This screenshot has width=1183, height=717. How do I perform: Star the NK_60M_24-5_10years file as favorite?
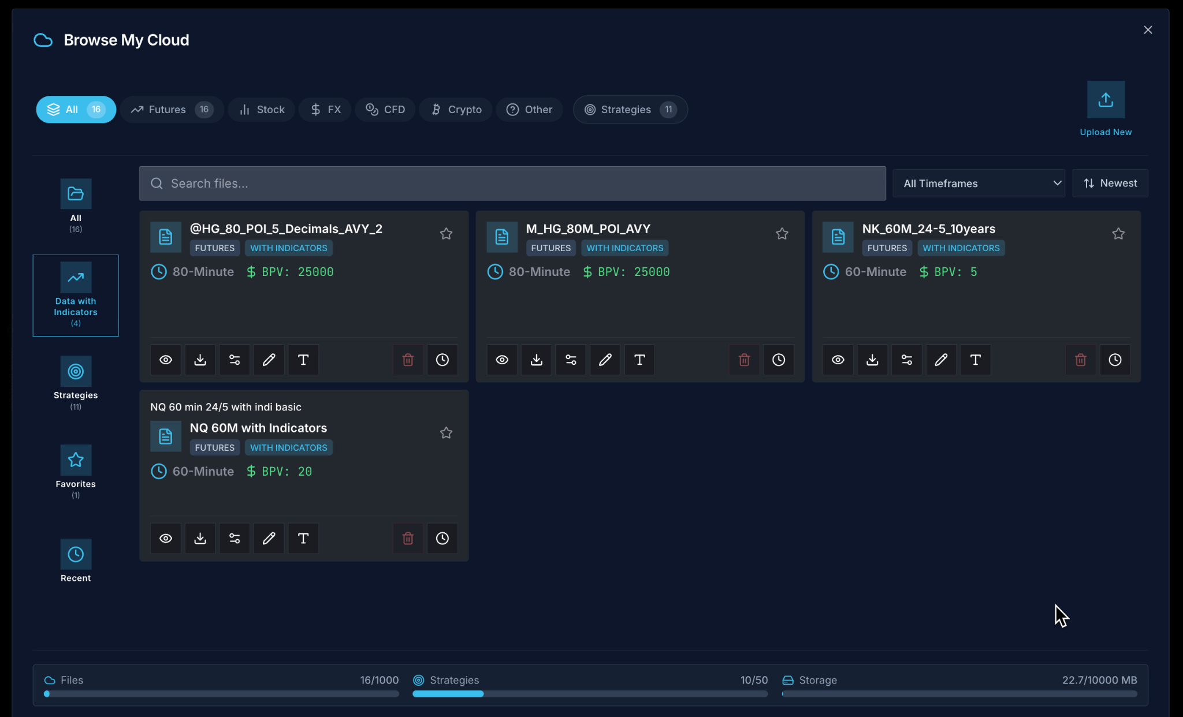(x=1118, y=234)
